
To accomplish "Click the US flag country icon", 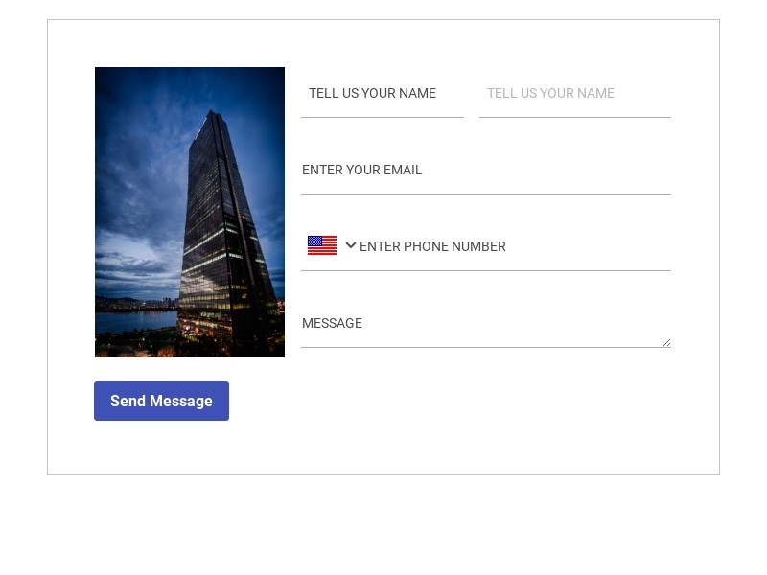I will point(322,245).
